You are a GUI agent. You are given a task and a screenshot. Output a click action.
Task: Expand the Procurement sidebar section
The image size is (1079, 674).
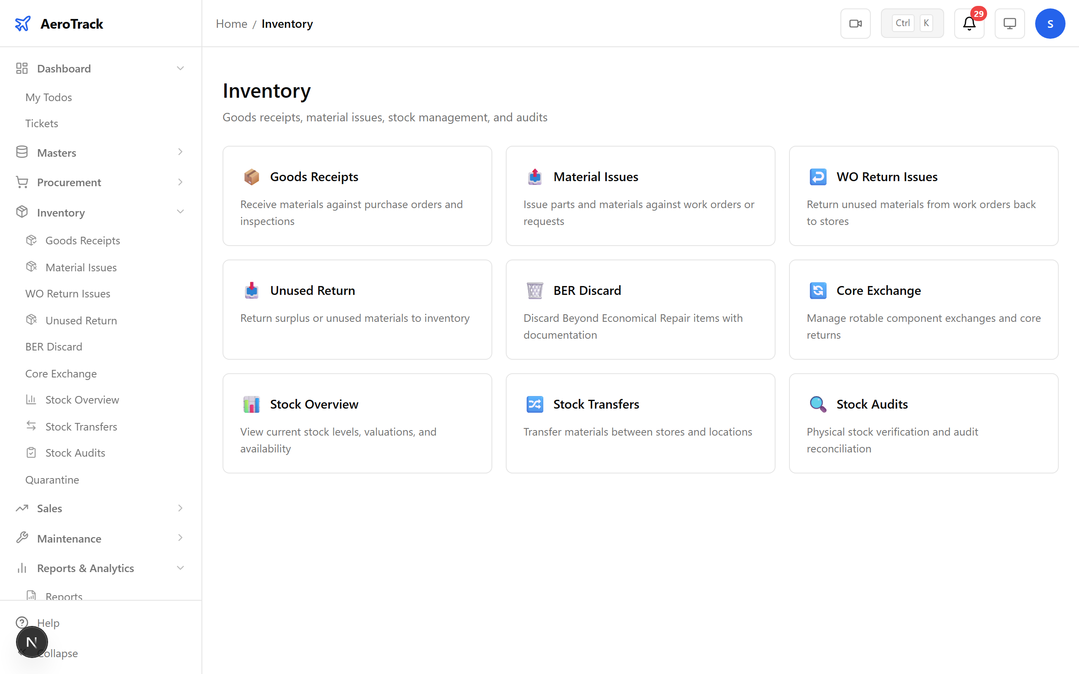coord(180,182)
